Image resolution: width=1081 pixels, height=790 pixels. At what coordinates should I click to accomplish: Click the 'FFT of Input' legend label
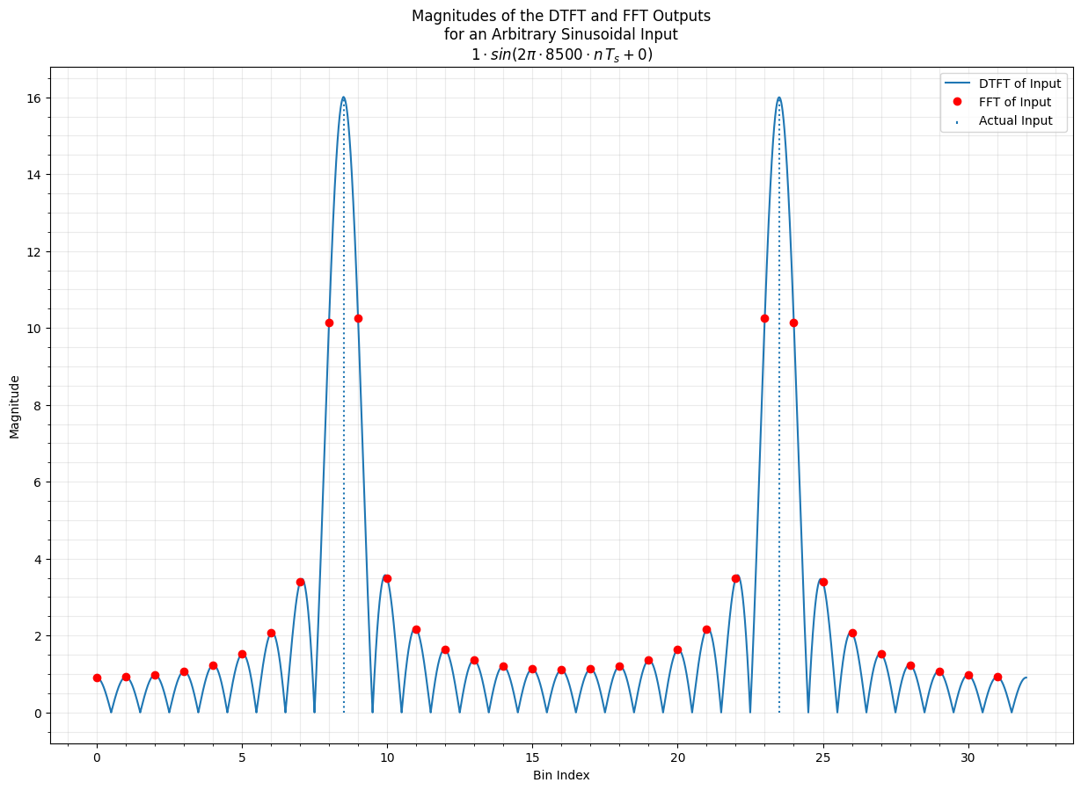(1014, 102)
